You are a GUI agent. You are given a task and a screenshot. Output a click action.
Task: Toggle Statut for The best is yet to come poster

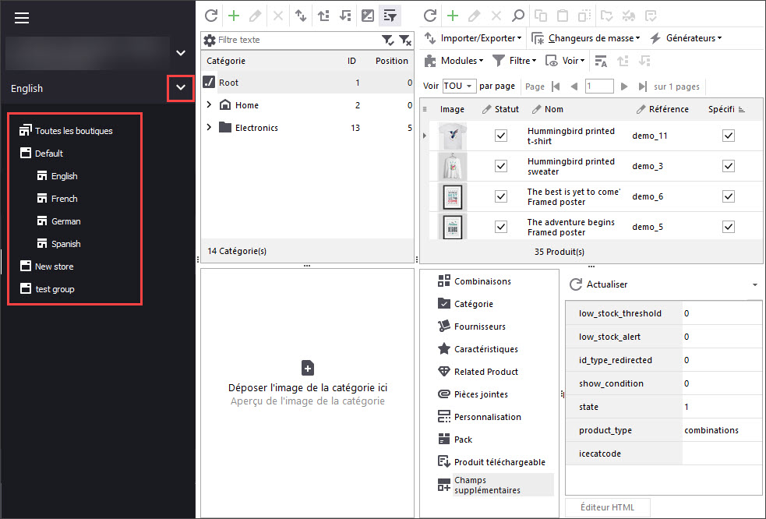501,196
